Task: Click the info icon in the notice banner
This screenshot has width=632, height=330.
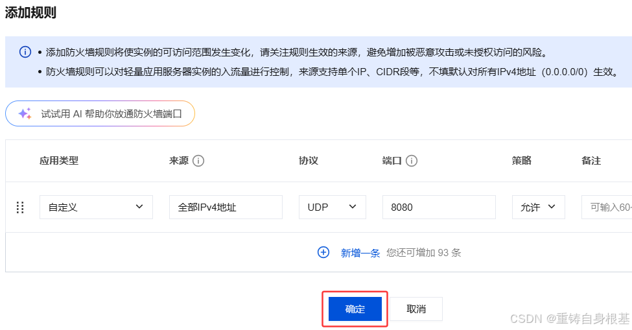Action: point(25,52)
